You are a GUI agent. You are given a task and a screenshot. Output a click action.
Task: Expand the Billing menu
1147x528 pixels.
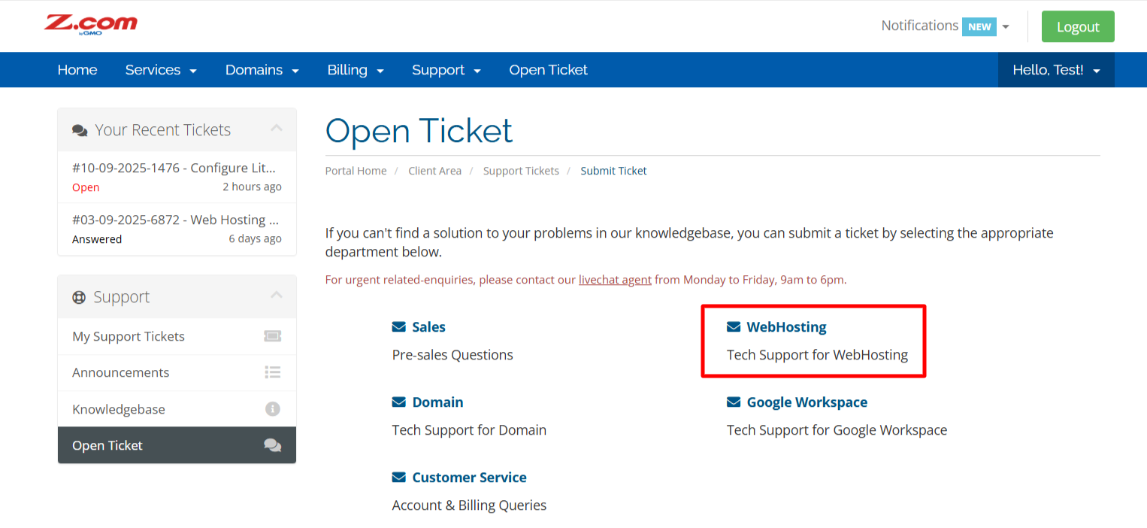tap(356, 70)
